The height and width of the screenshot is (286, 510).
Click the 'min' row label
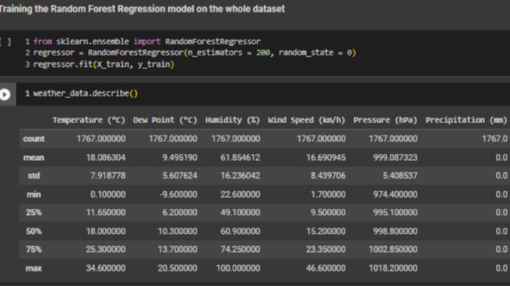[x=34, y=194]
